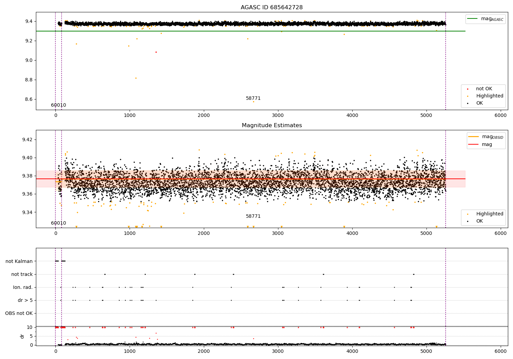This screenshot has width=513, height=359.
Task: Click the "3000" x-axis tick under Magnitude Estimates plot
Action: tap(278, 234)
